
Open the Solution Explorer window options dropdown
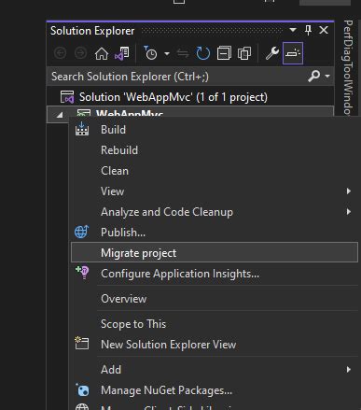pyautogui.click(x=293, y=30)
